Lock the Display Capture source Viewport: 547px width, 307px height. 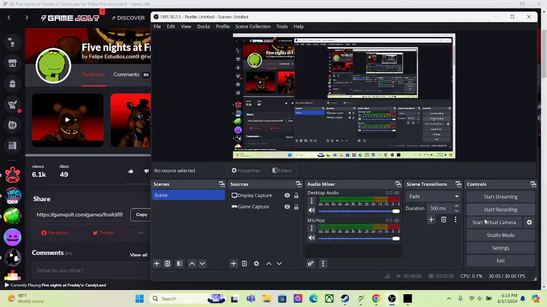(x=296, y=195)
